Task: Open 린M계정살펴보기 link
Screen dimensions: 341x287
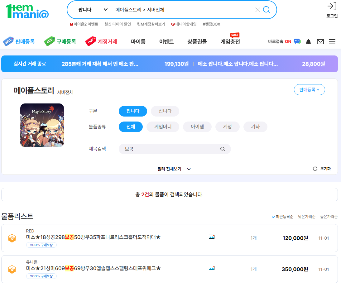Action: (x=151, y=24)
